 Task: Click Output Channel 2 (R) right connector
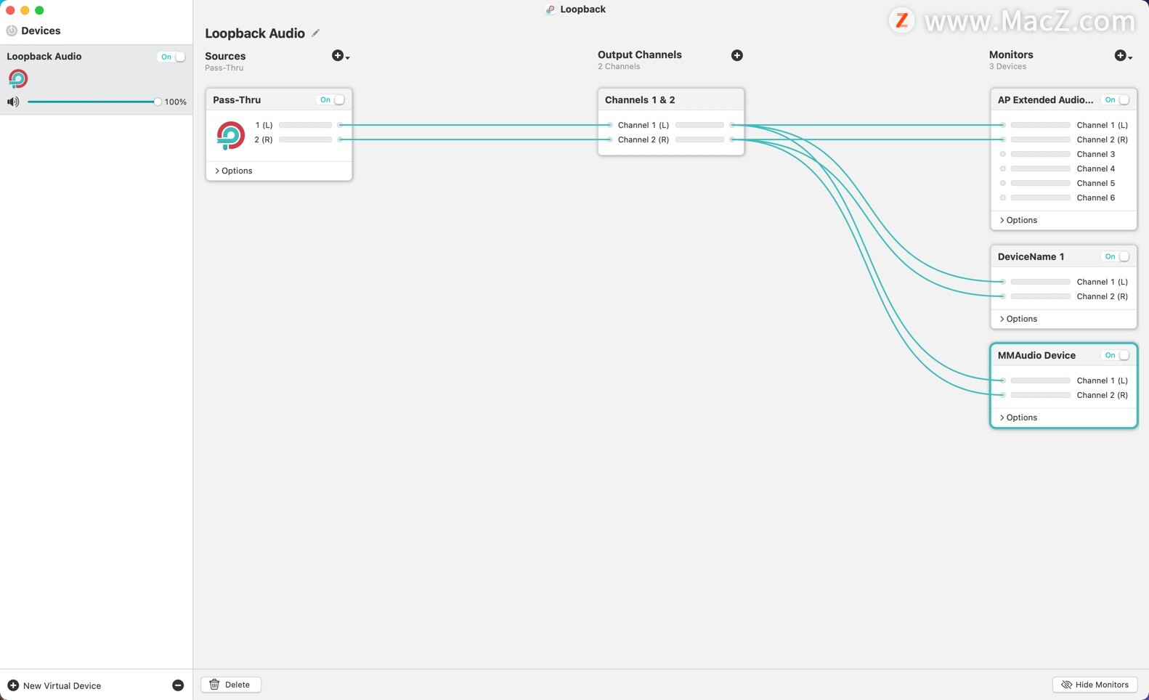(732, 139)
